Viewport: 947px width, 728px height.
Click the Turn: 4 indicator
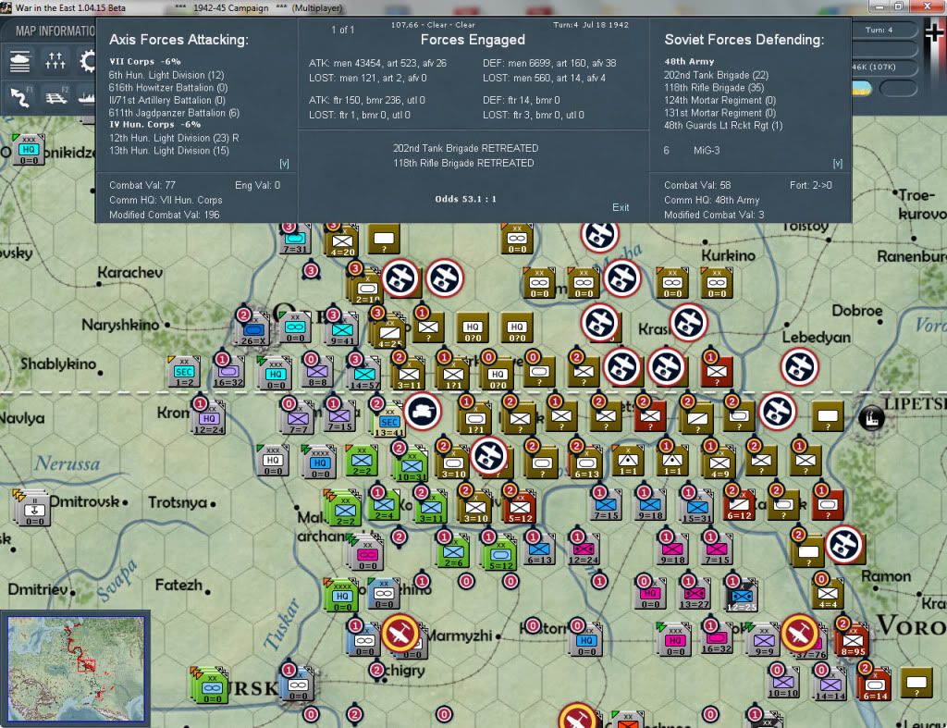click(x=879, y=30)
